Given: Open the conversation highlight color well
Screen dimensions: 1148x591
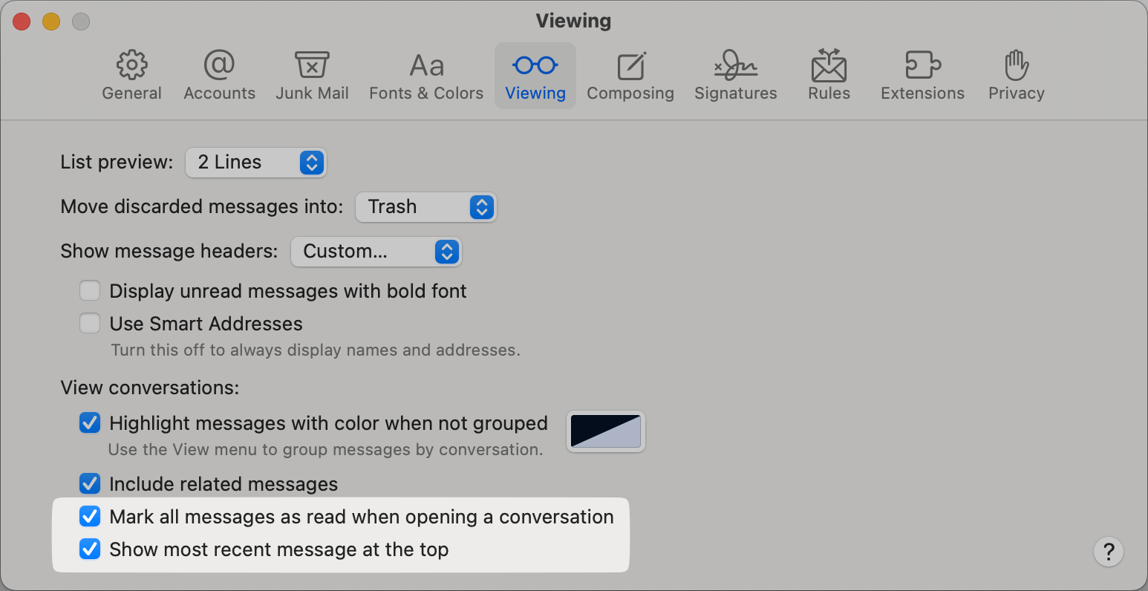Looking at the screenshot, I should 606,431.
